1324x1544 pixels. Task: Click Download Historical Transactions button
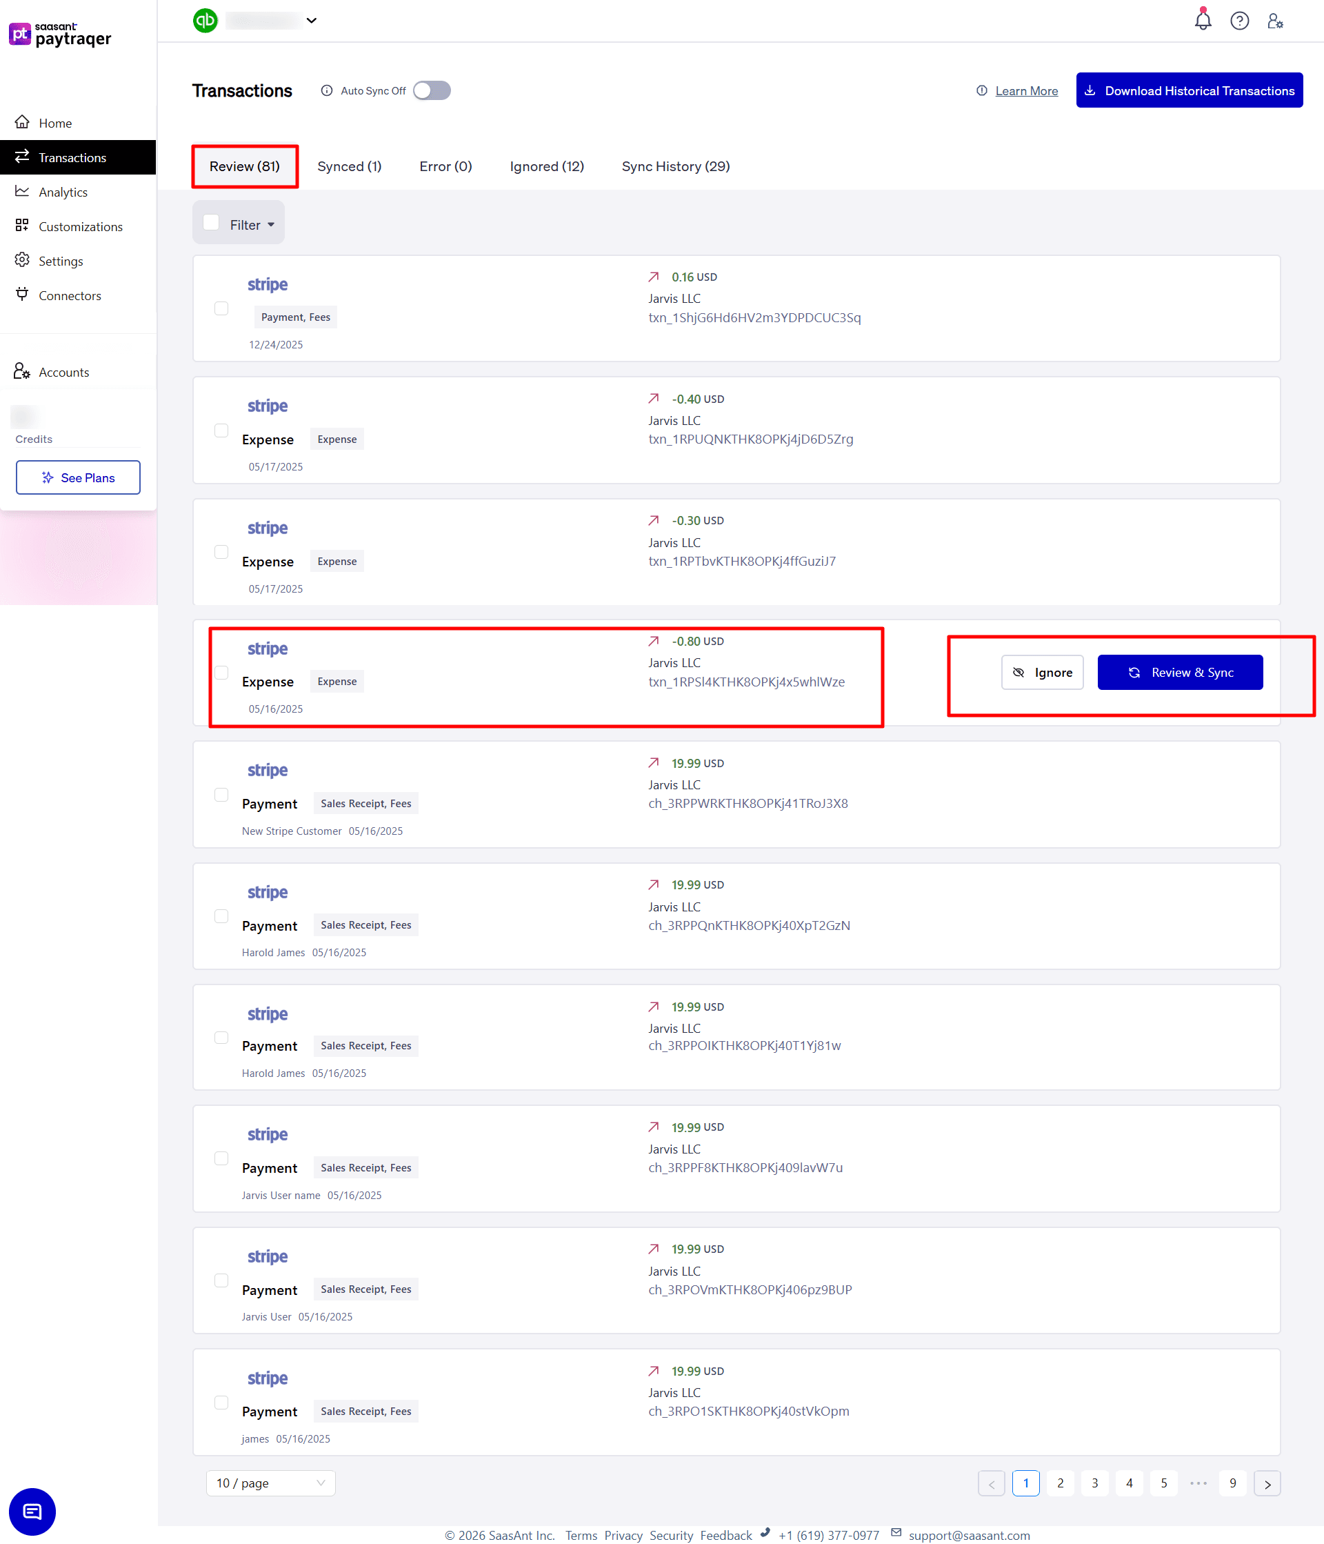[1188, 90]
